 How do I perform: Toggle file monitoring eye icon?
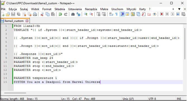(154, 14)
